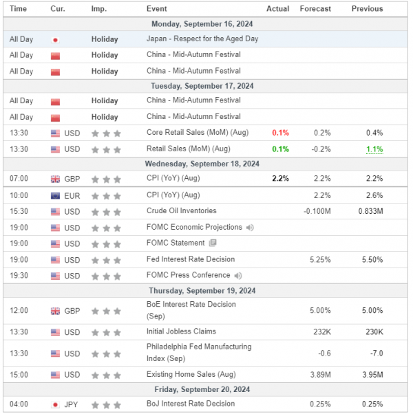This screenshot has height=414, width=413.
Task: Open Fed Interest Rate Decision event
Action: click(x=191, y=259)
